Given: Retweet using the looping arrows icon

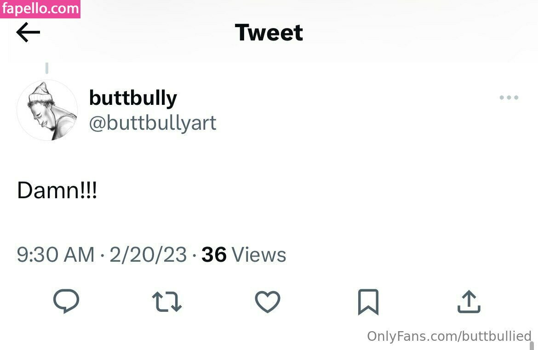Looking at the screenshot, I should click(x=167, y=302).
